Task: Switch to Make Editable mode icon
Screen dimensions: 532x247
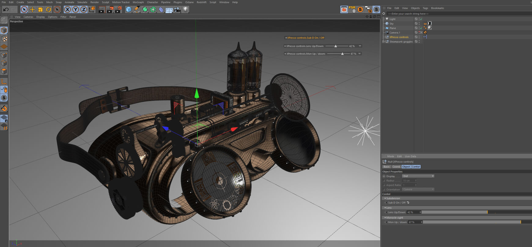Action: (x=4, y=20)
